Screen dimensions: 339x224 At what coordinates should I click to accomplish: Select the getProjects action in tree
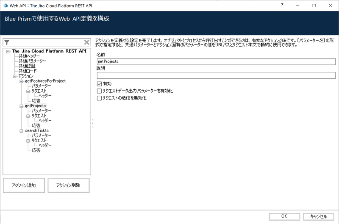pyautogui.click(x=36, y=106)
